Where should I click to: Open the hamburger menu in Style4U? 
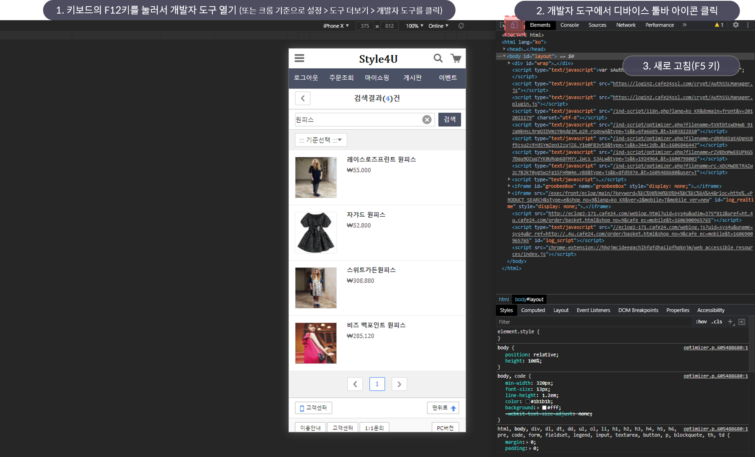(299, 58)
